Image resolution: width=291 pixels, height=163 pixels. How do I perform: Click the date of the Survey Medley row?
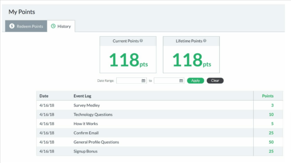(x=47, y=105)
